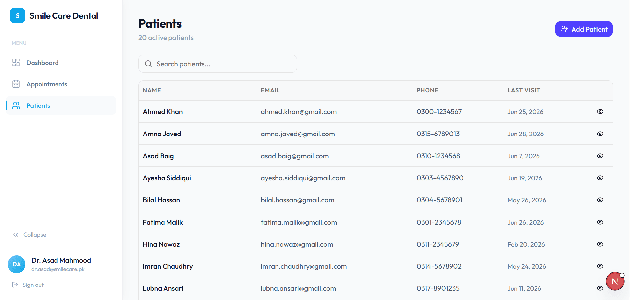Select the Ahmed Khan name cell
Image resolution: width=630 pixels, height=300 pixels.
point(163,112)
